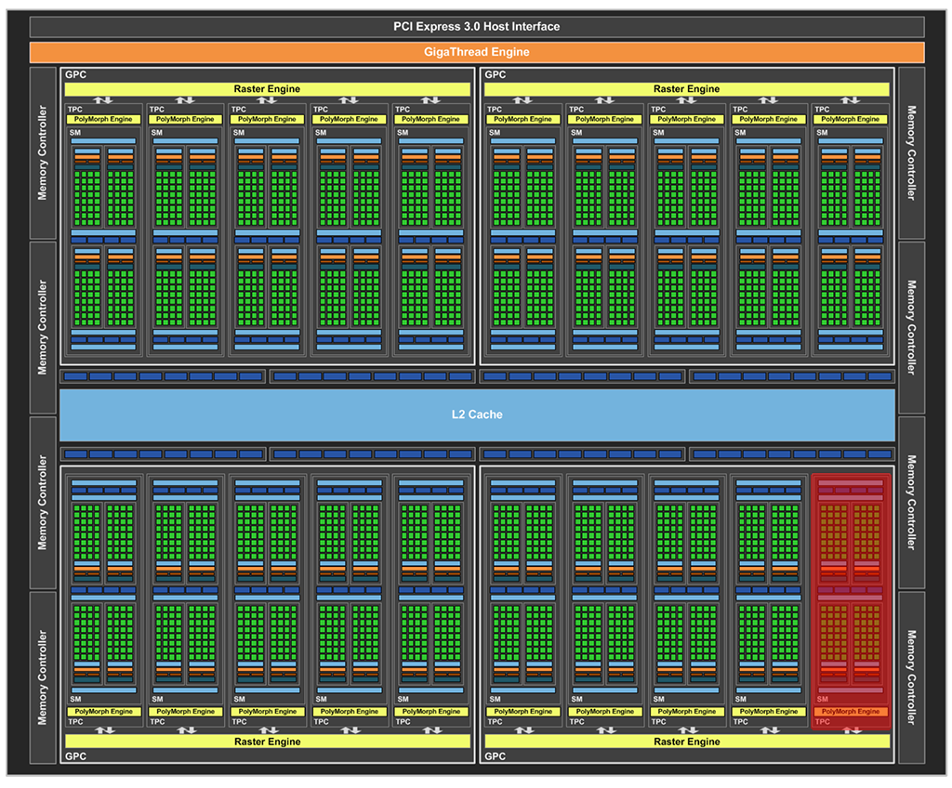Select the orange GigaThread Engine bar

[x=476, y=52]
